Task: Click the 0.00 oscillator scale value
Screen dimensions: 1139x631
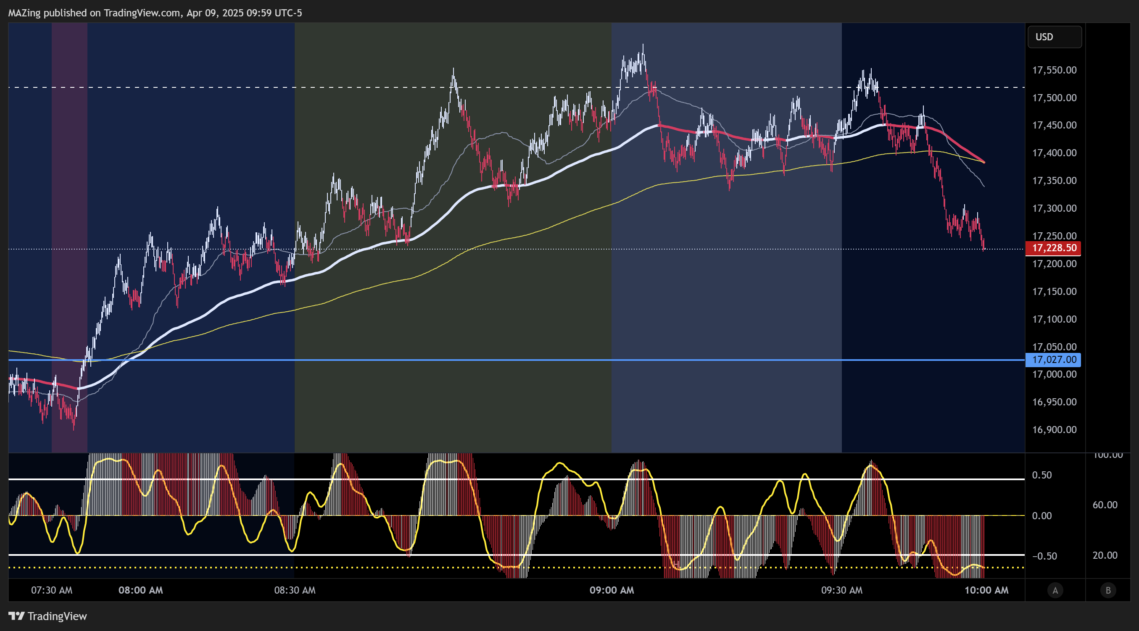Action: (x=1042, y=515)
